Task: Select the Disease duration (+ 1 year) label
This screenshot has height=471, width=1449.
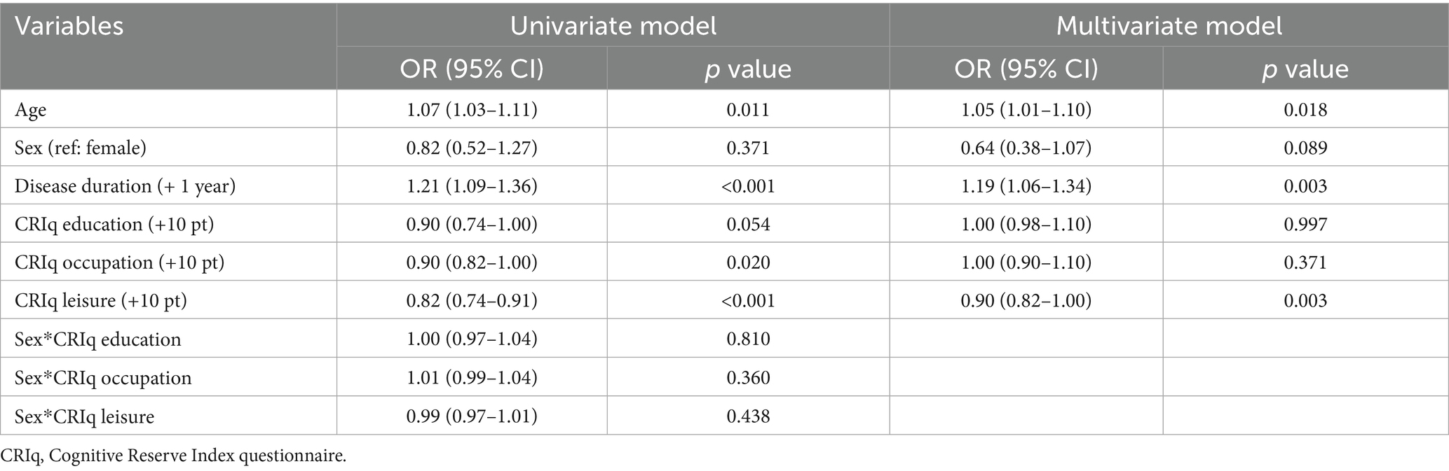Action: [x=125, y=186]
